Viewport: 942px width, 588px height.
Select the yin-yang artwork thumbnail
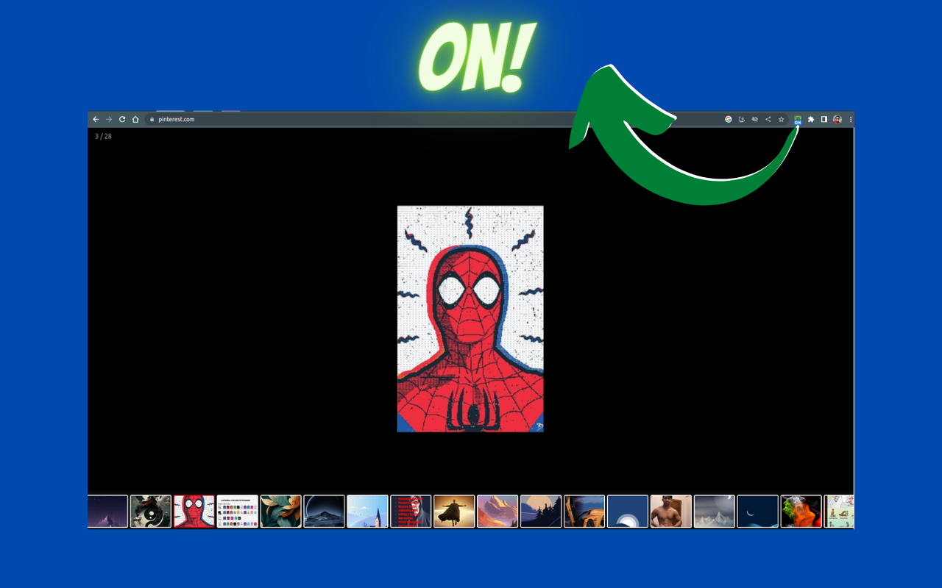point(151,511)
